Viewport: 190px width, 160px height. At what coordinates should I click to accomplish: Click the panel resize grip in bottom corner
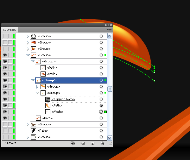click(111, 144)
